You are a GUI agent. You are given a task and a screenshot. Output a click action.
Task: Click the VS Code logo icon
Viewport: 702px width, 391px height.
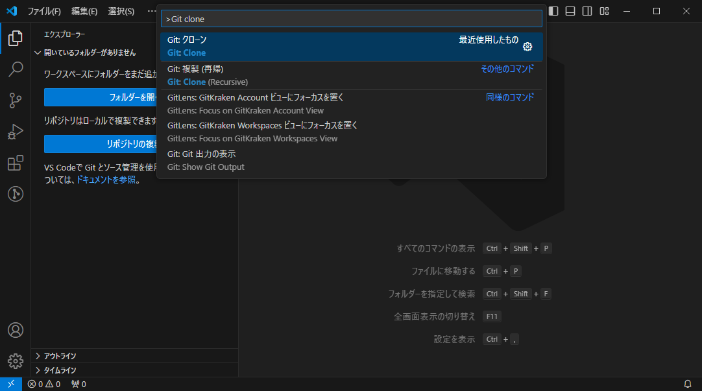(x=12, y=11)
